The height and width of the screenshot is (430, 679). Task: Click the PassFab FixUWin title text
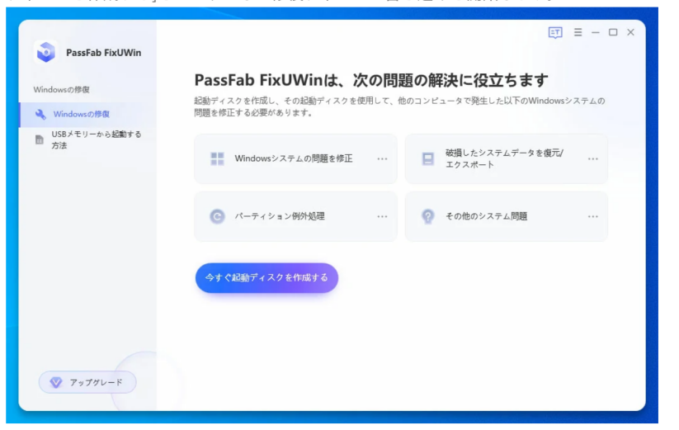tap(103, 53)
